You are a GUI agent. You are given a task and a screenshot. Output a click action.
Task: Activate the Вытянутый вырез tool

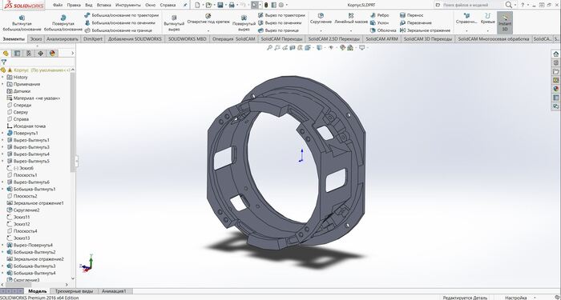coord(174,23)
